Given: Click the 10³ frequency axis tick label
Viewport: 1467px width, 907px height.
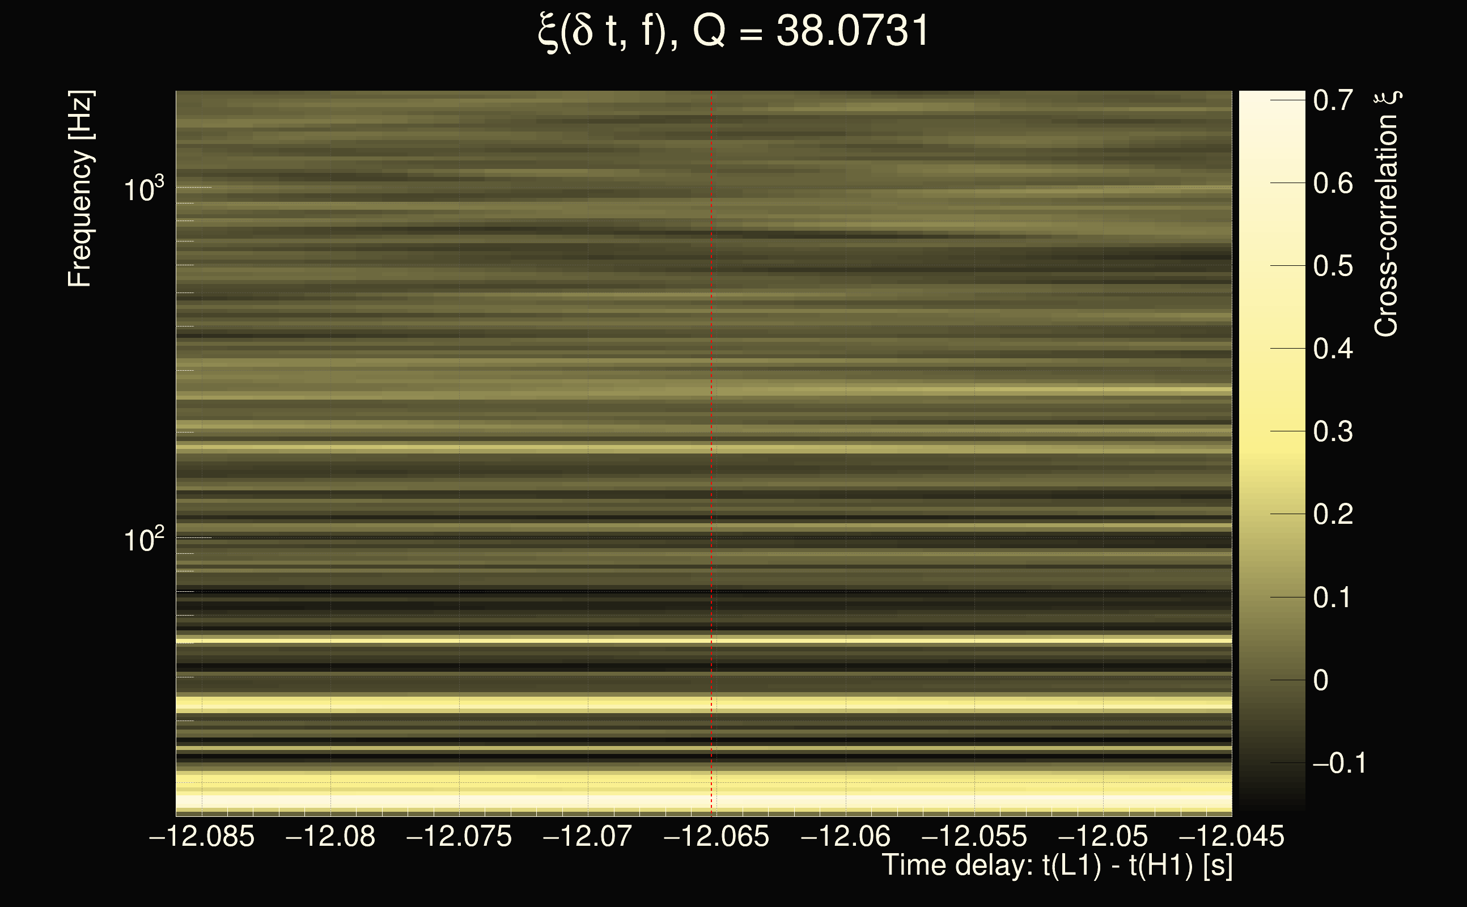Looking at the screenshot, I should pos(143,189).
